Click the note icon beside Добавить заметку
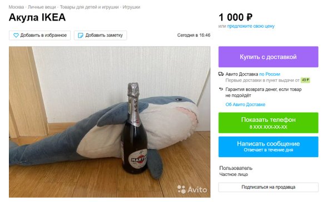The width and height of the screenshot is (328, 202). coord(81,36)
